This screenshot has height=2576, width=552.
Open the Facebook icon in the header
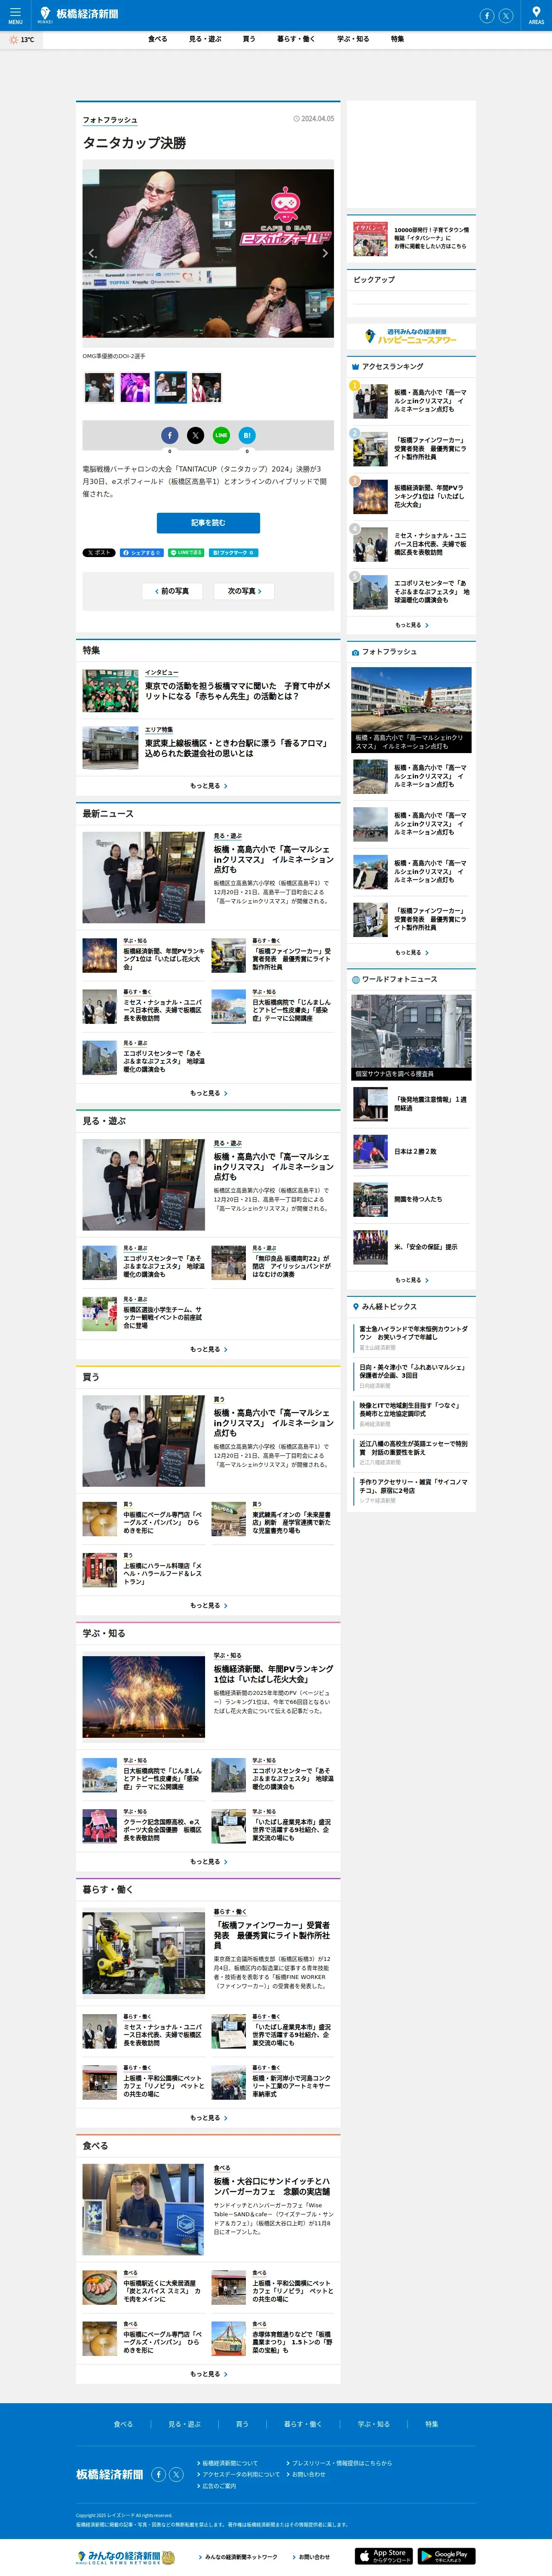[487, 16]
